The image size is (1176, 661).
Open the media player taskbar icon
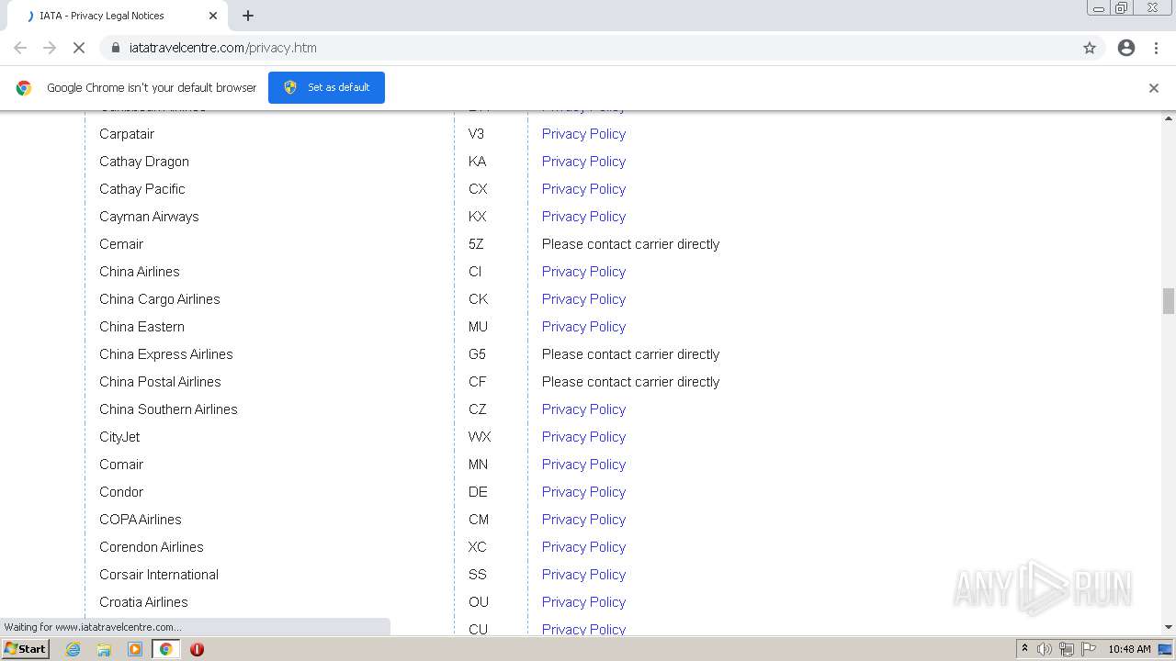tap(135, 649)
